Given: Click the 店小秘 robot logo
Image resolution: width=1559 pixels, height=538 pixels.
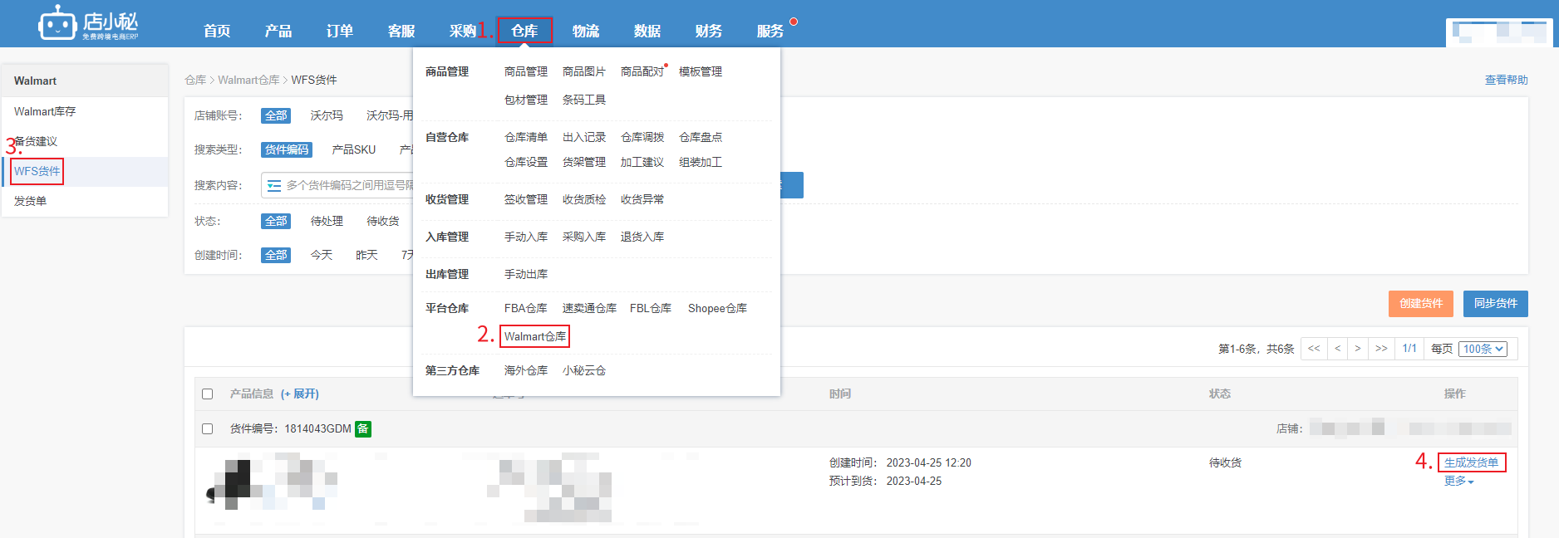Looking at the screenshot, I should pyautogui.click(x=88, y=23).
